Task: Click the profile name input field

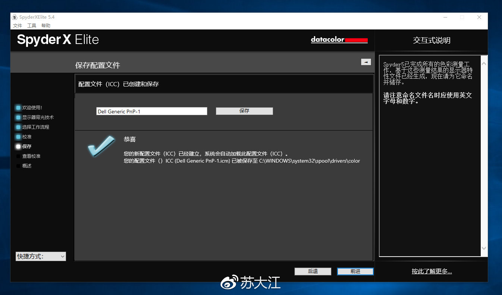Action: pos(152,111)
